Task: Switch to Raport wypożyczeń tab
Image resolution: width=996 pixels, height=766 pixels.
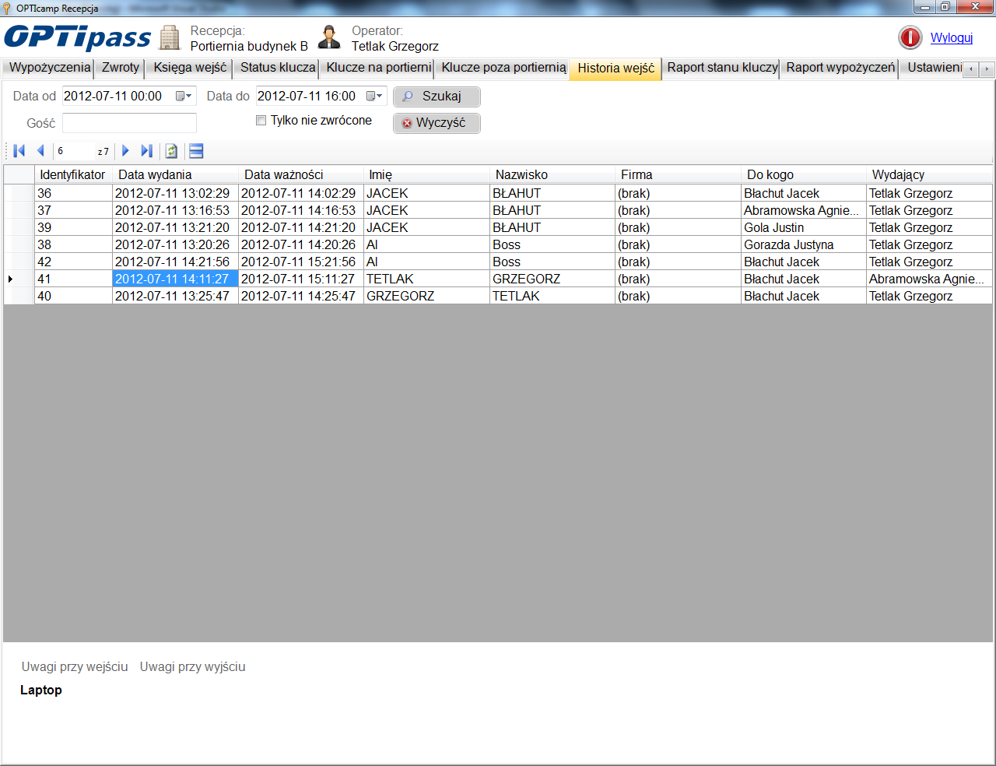Action: coord(840,68)
